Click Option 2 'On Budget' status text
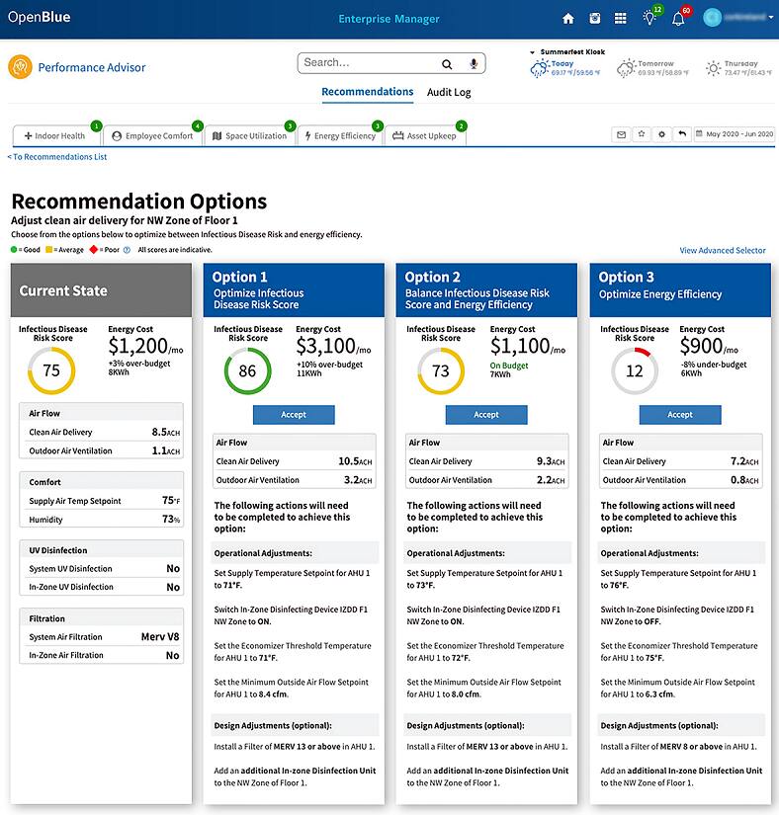779x815 pixels. 508,366
